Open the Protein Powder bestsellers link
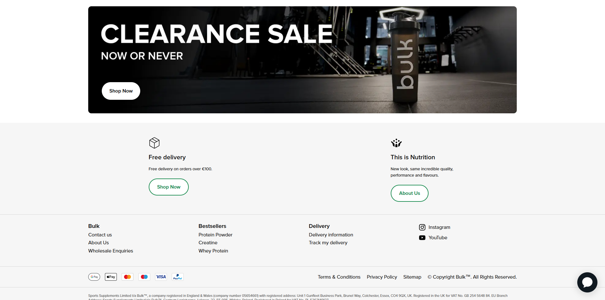The height and width of the screenshot is (300, 605). (215, 235)
